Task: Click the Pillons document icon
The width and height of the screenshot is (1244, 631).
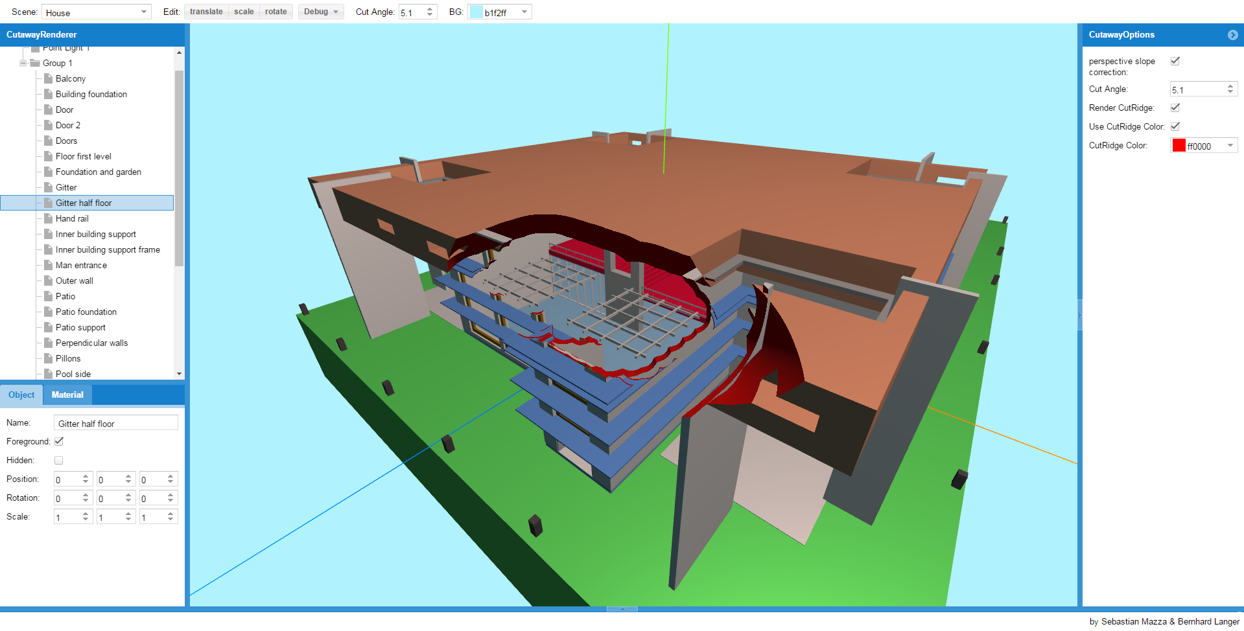Action: pos(48,358)
